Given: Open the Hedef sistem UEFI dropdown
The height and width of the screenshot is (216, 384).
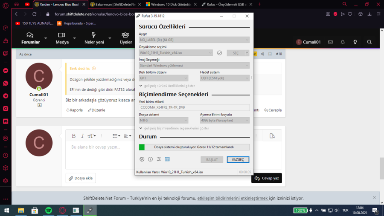Looking at the screenshot, I should coord(225,78).
